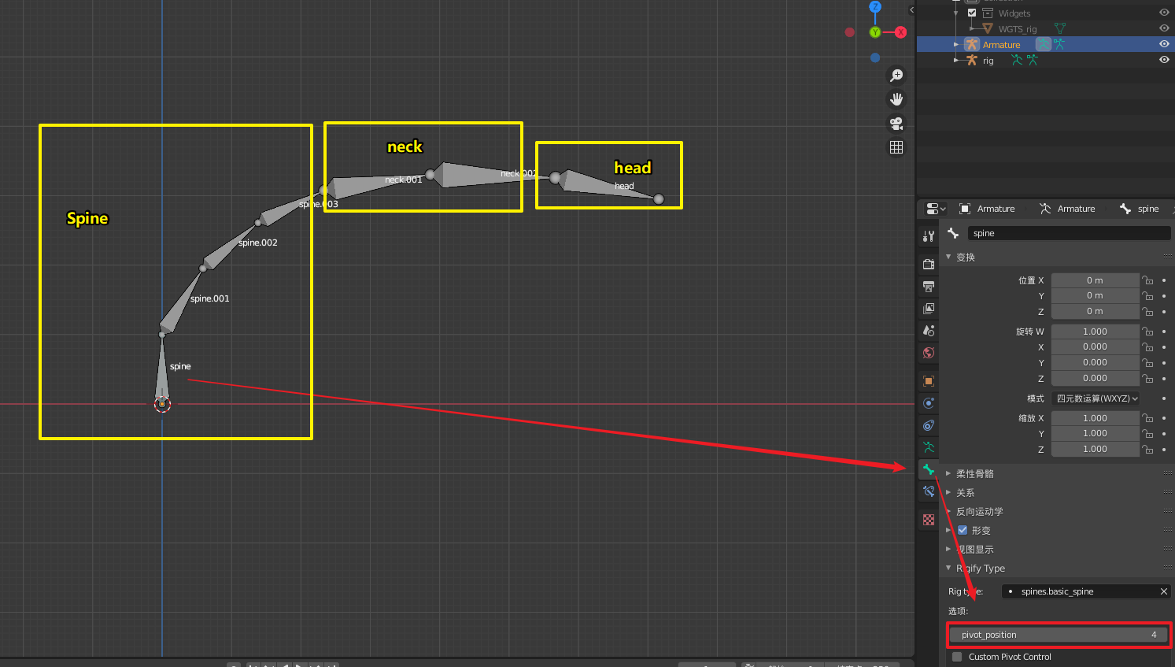Viewport: 1175px width, 667px height.
Task: Toggle the 形变 (Deform) checkbox
Action: click(x=962, y=530)
